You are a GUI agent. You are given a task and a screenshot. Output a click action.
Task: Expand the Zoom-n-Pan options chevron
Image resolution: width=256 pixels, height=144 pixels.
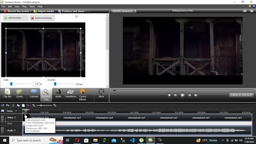[76, 17]
